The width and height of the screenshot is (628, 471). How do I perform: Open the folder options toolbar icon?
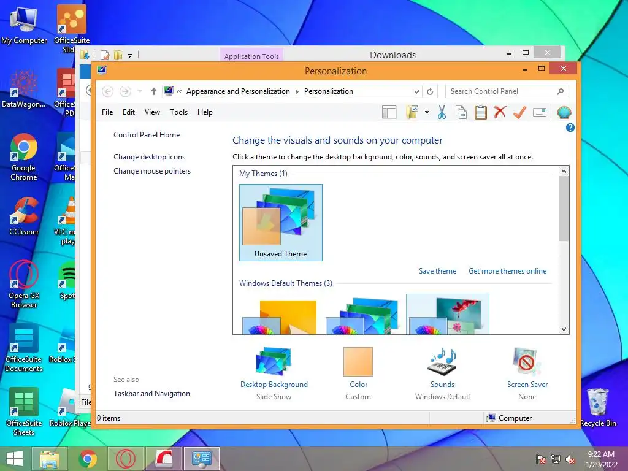point(412,113)
